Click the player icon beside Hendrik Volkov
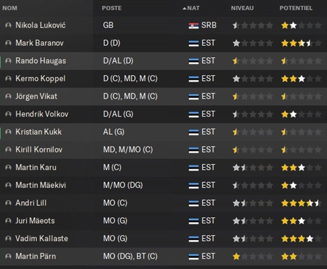 (8, 114)
